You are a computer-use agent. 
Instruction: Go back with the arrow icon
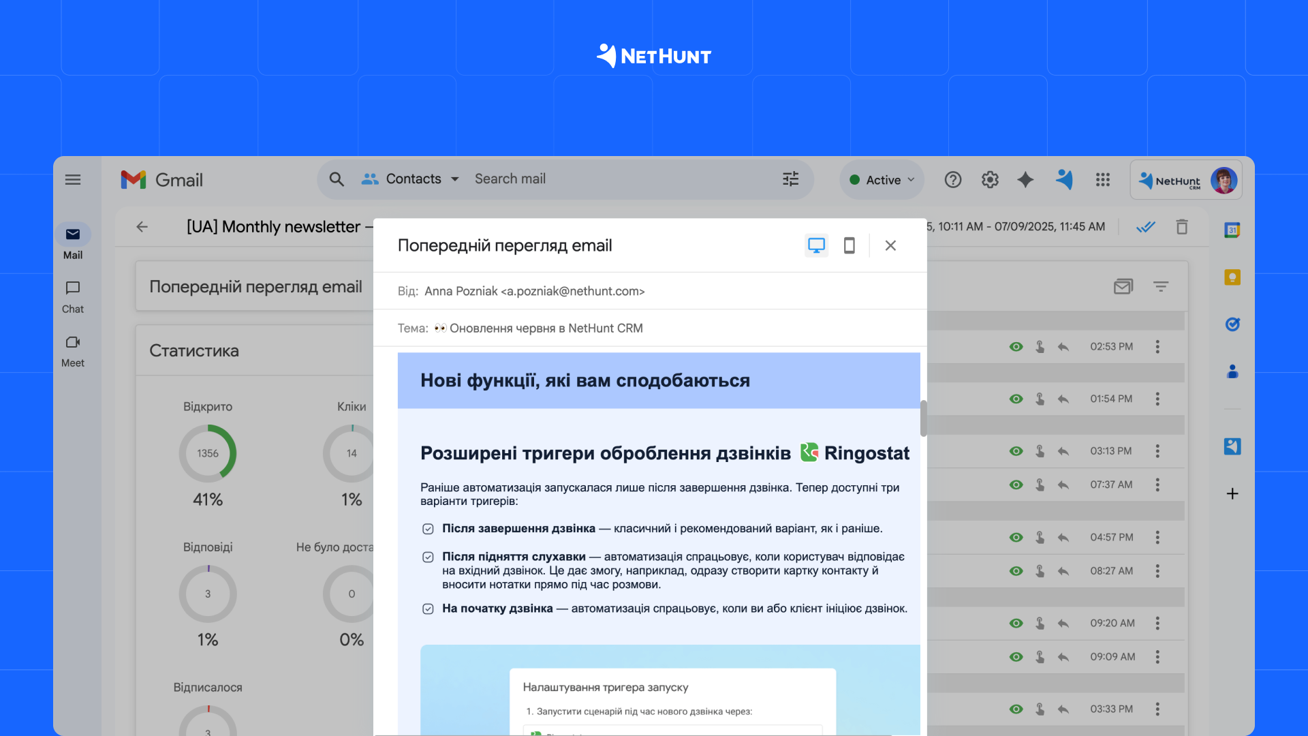click(142, 227)
